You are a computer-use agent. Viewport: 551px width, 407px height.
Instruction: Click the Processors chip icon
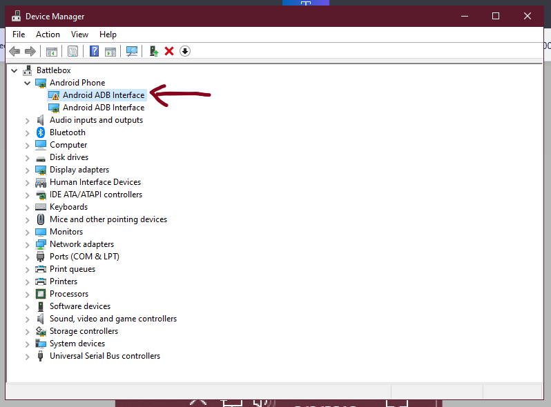41,294
